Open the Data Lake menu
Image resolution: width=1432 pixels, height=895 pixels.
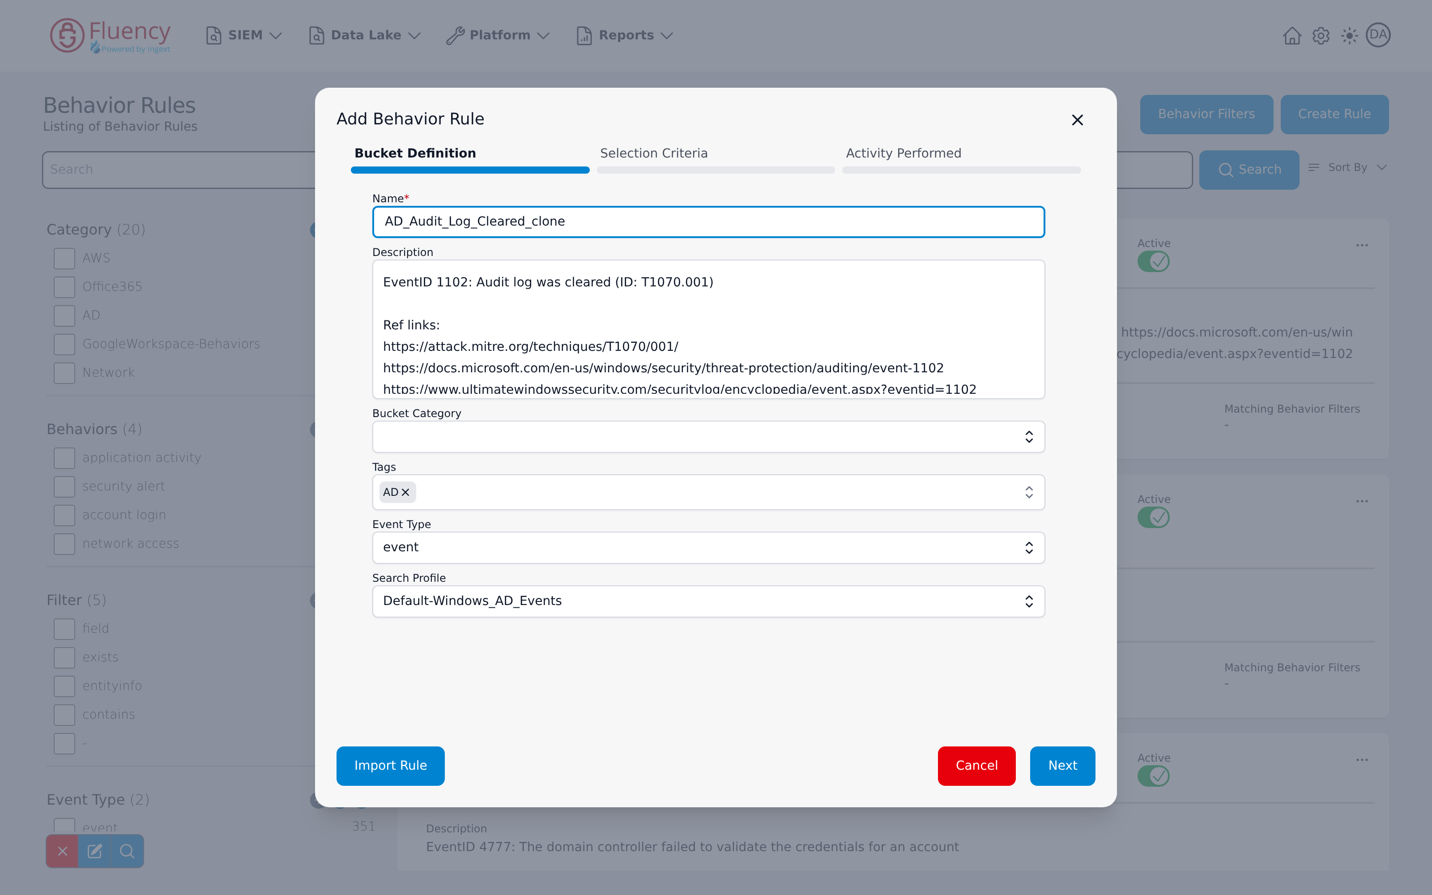point(365,35)
